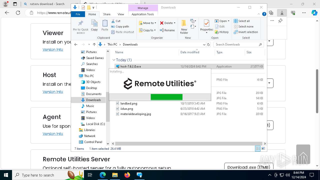Click Invert selection in ribbon
The image size is (320, 180).
[x=246, y=32]
